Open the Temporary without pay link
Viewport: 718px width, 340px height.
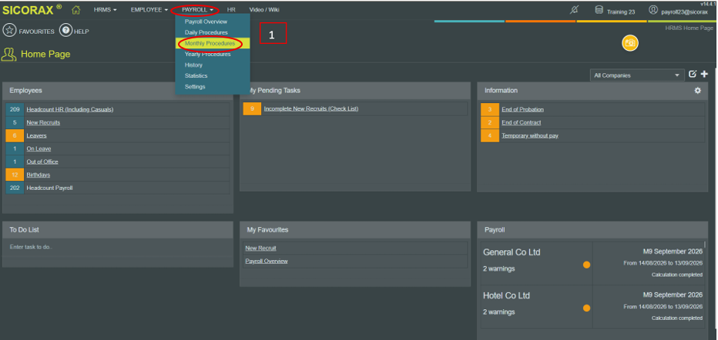[x=530, y=135]
